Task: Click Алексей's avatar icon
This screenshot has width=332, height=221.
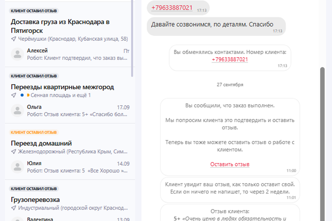Action: pyautogui.click(x=18, y=54)
